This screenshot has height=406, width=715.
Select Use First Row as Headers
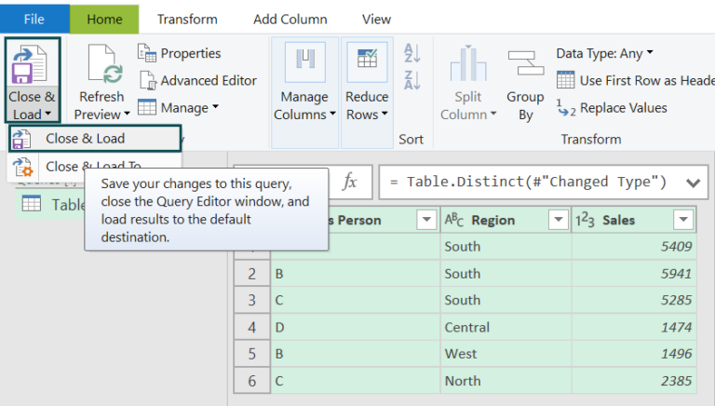click(635, 80)
